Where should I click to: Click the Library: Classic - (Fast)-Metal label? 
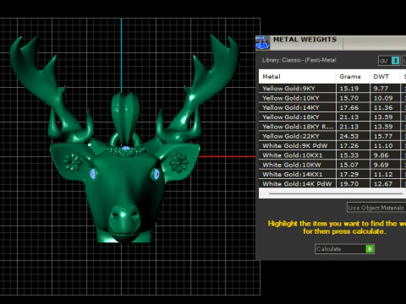299,60
